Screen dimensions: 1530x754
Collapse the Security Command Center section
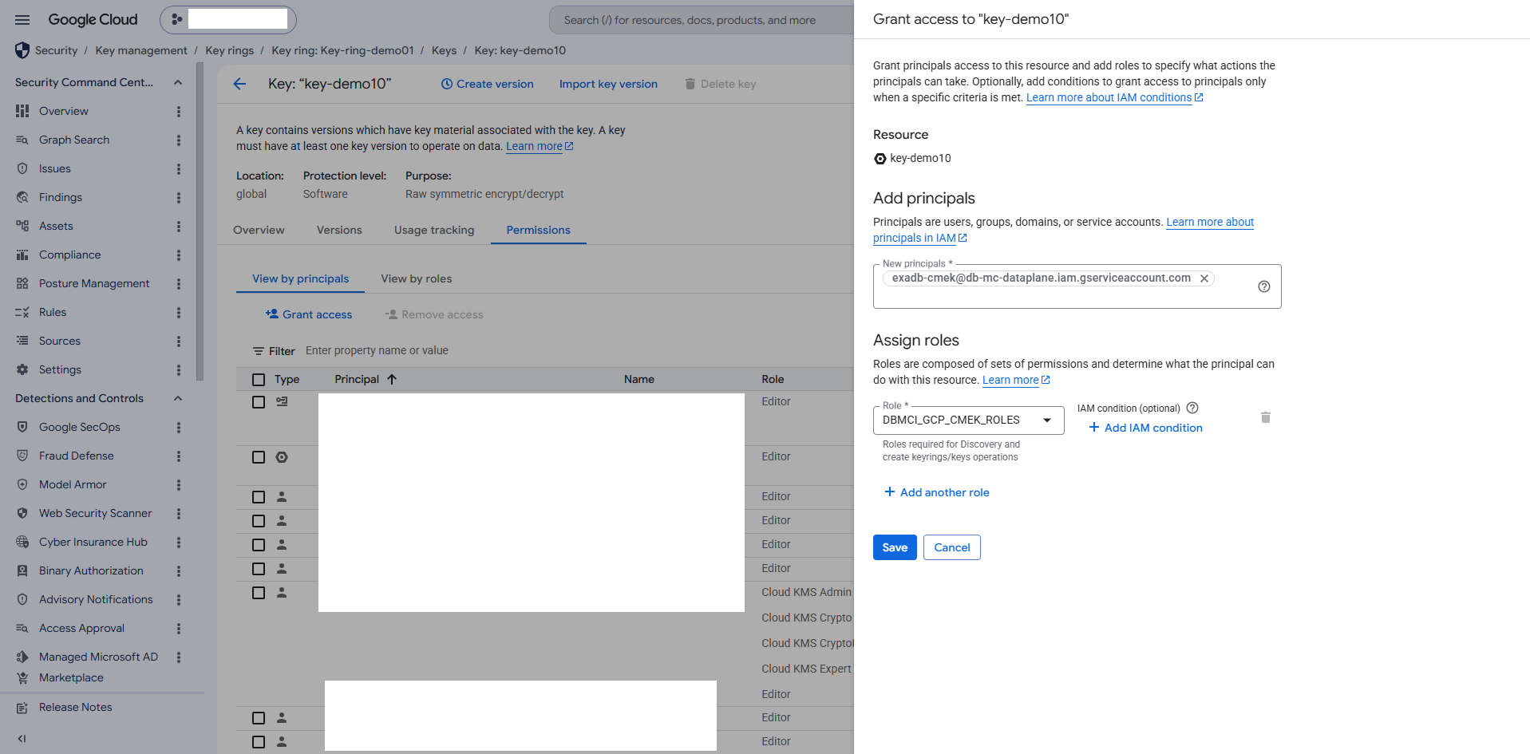coord(178,82)
